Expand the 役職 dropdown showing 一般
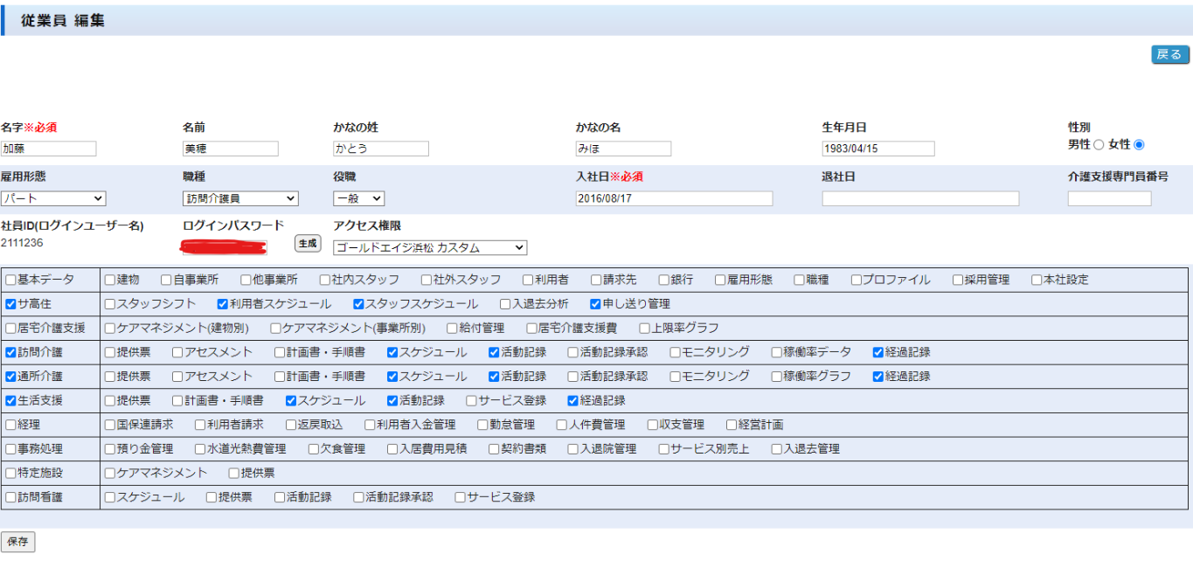The height and width of the screenshot is (561, 1193). pyautogui.click(x=358, y=199)
